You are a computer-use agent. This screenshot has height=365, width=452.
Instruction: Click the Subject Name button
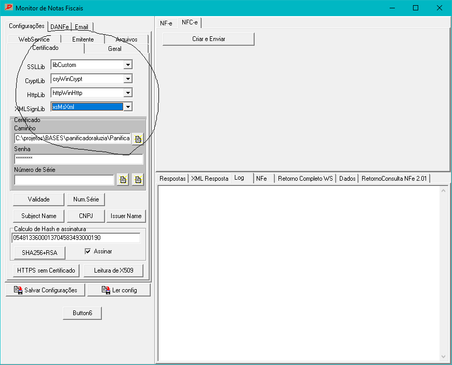coord(38,216)
